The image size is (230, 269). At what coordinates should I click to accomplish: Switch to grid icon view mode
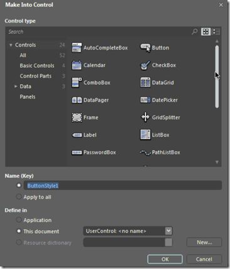(x=206, y=31)
